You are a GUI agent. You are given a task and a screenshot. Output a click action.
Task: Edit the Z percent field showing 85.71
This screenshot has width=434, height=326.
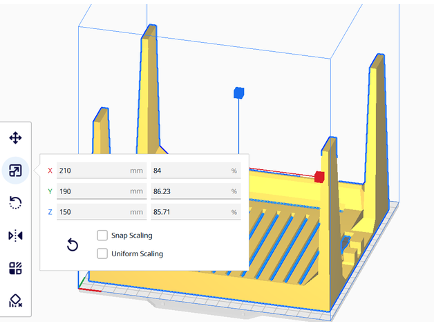(x=194, y=212)
